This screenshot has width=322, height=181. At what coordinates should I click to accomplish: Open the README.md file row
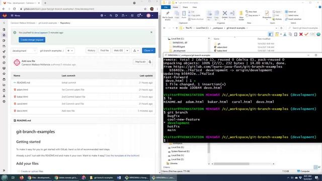(83, 82)
